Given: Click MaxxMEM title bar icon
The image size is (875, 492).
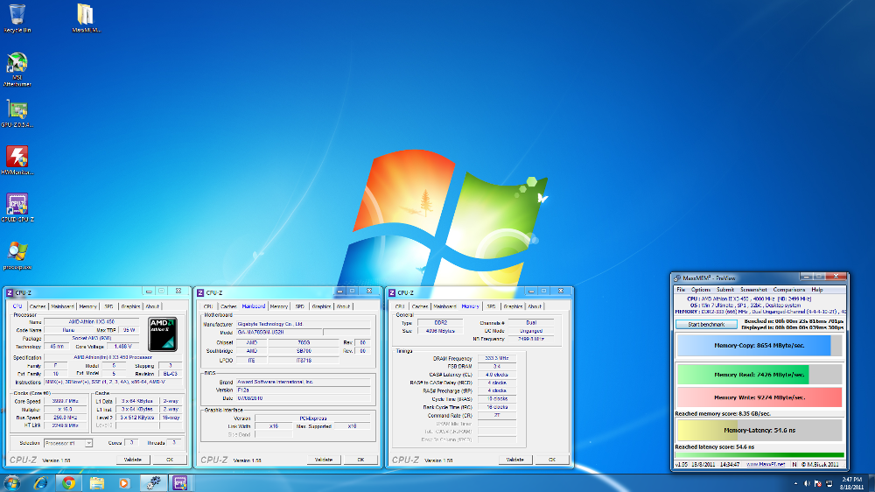Looking at the screenshot, I should point(677,278).
